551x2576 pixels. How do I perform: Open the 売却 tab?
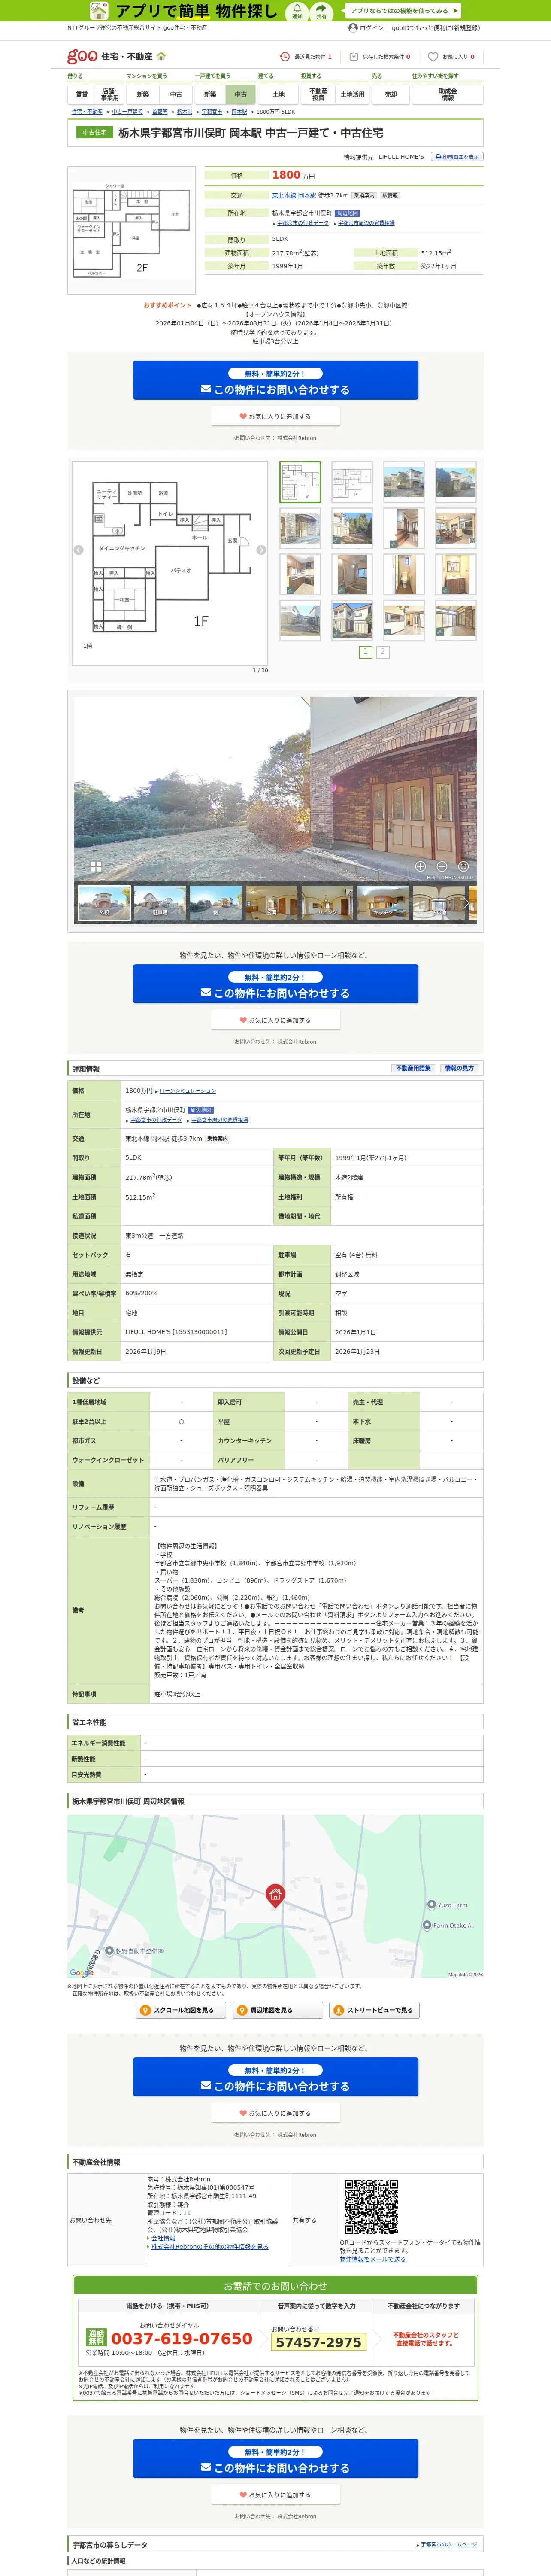pos(391,95)
